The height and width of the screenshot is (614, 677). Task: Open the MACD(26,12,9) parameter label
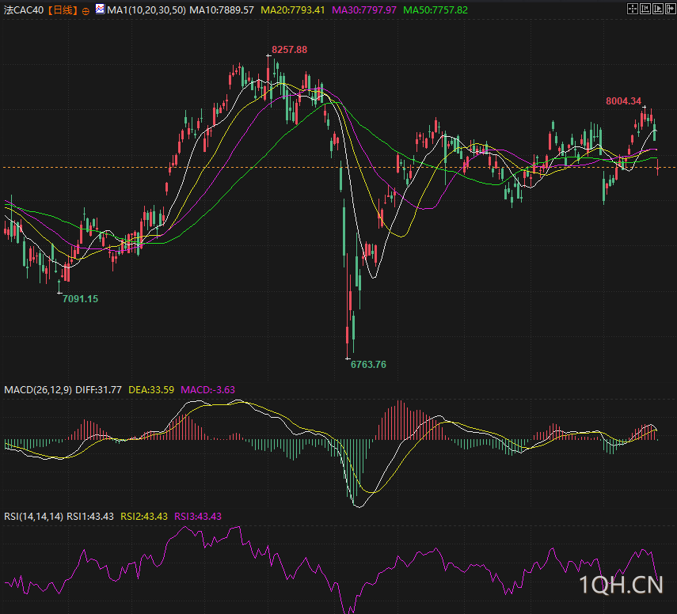[38, 389]
